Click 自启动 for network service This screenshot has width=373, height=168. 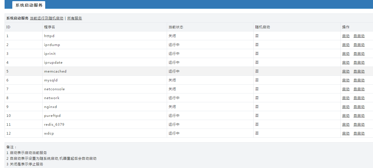[x=359, y=98]
